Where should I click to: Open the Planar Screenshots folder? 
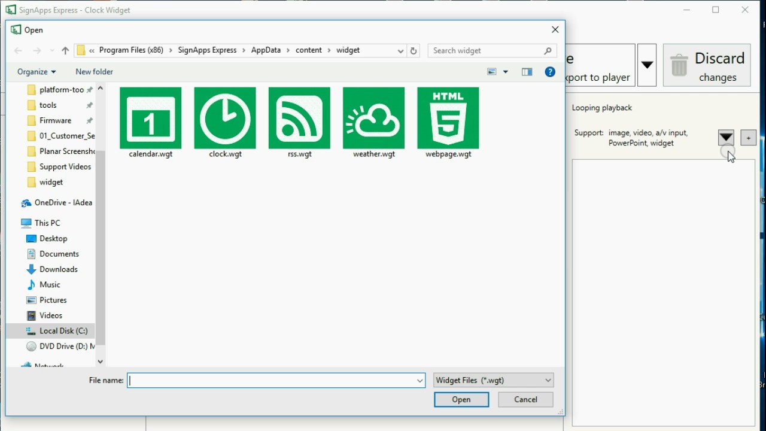point(60,151)
